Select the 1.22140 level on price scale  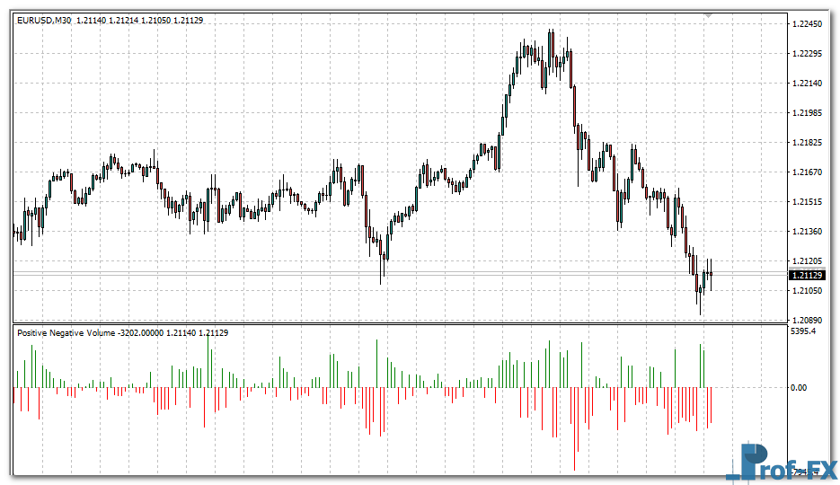tap(809, 84)
